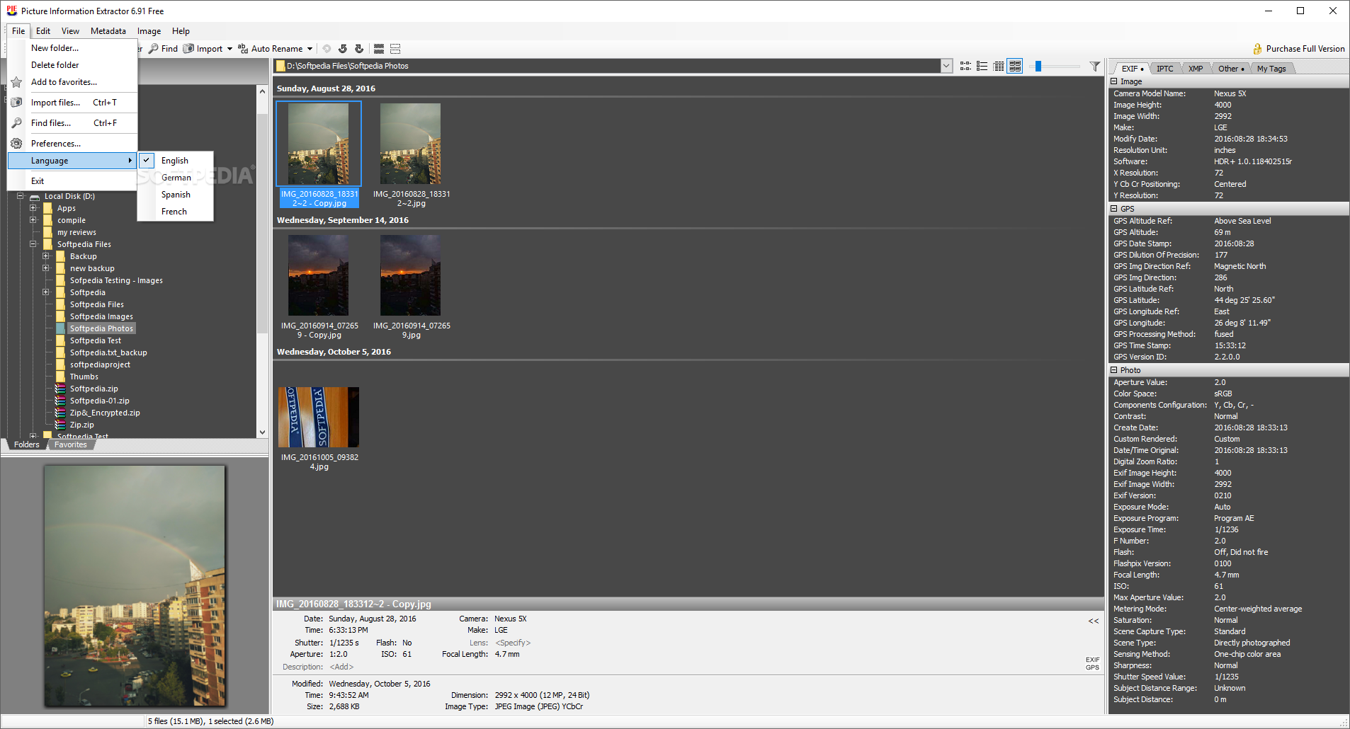Rotate image counter-clockwise using toolbar icon

point(343,49)
